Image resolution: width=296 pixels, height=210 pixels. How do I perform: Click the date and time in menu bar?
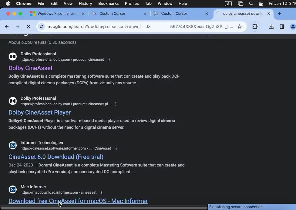pyautogui.click(x=282, y=3)
